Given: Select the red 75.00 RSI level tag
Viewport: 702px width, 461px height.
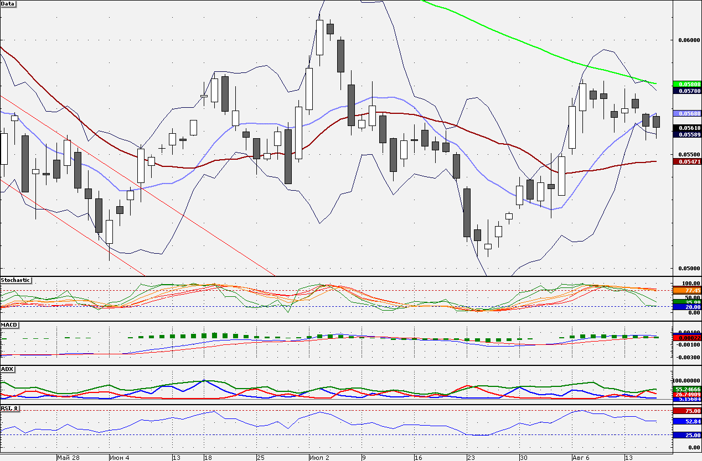Looking at the screenshot, I should tap(687, 411).
